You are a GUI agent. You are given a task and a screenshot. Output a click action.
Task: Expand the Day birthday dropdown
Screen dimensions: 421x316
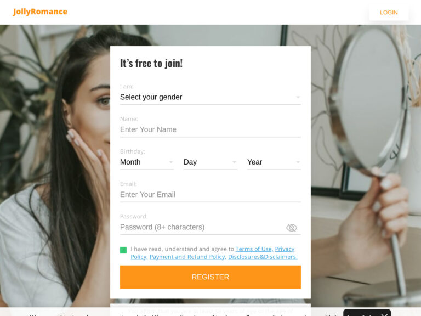coord(210,162)
